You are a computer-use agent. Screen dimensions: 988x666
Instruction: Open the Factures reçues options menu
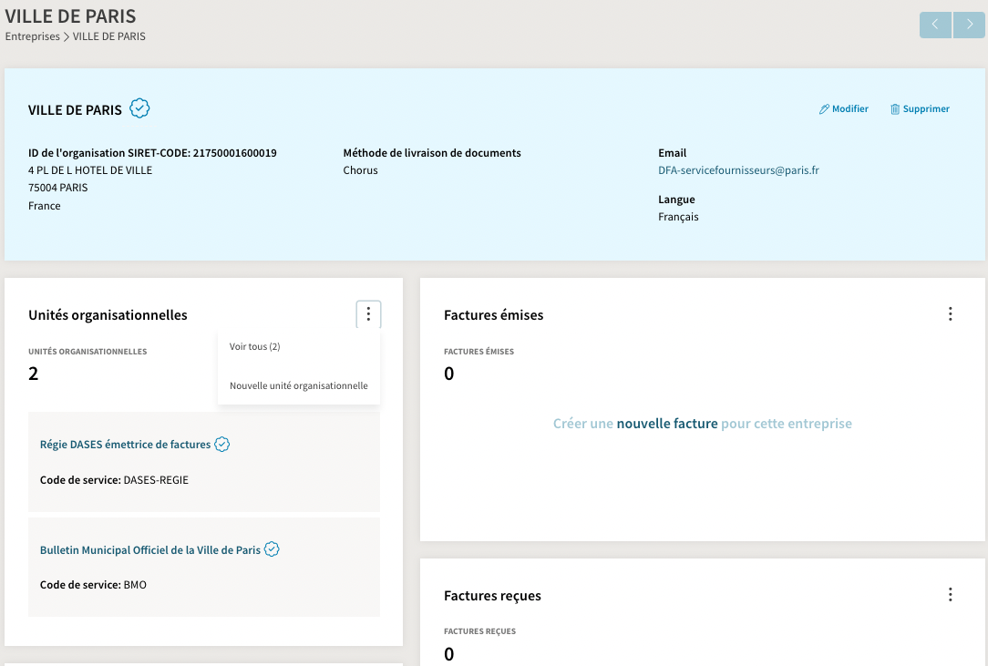pyautogui.click(x=951, y=594)
